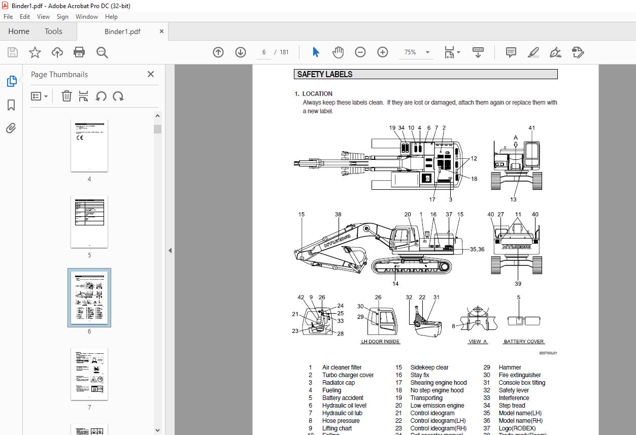Select the page 6 thumbnail

[89, 298]
